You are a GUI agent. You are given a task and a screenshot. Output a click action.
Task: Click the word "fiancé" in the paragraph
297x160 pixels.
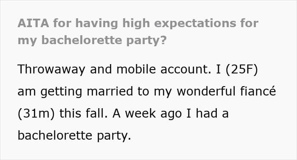pyautogui.click(x=258, y=91)
